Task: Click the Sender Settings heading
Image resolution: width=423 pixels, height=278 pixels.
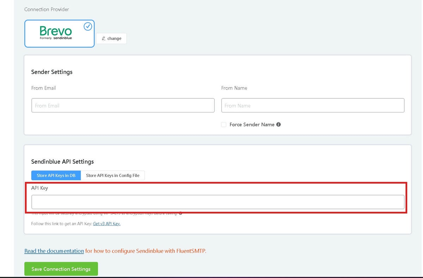Action: 52,72
